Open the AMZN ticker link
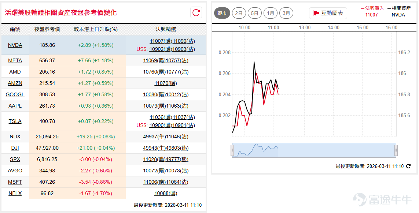The image size is (419, 213). coord(15,83)
